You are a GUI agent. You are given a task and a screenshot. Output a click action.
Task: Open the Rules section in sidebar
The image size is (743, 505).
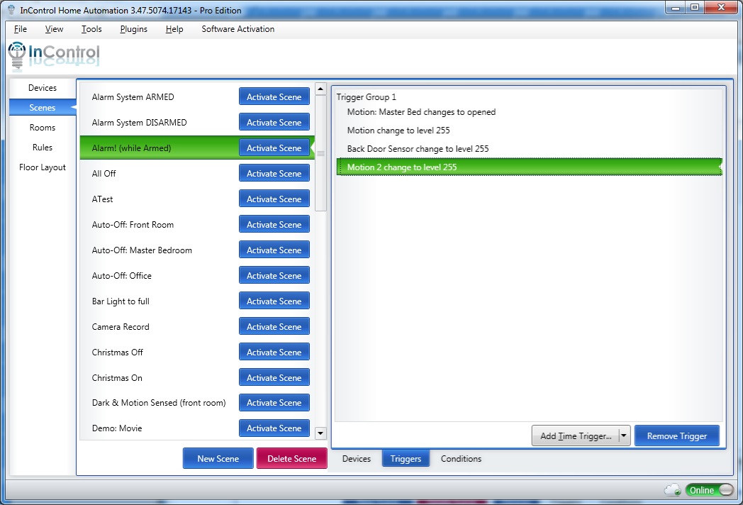click(43, 148)
